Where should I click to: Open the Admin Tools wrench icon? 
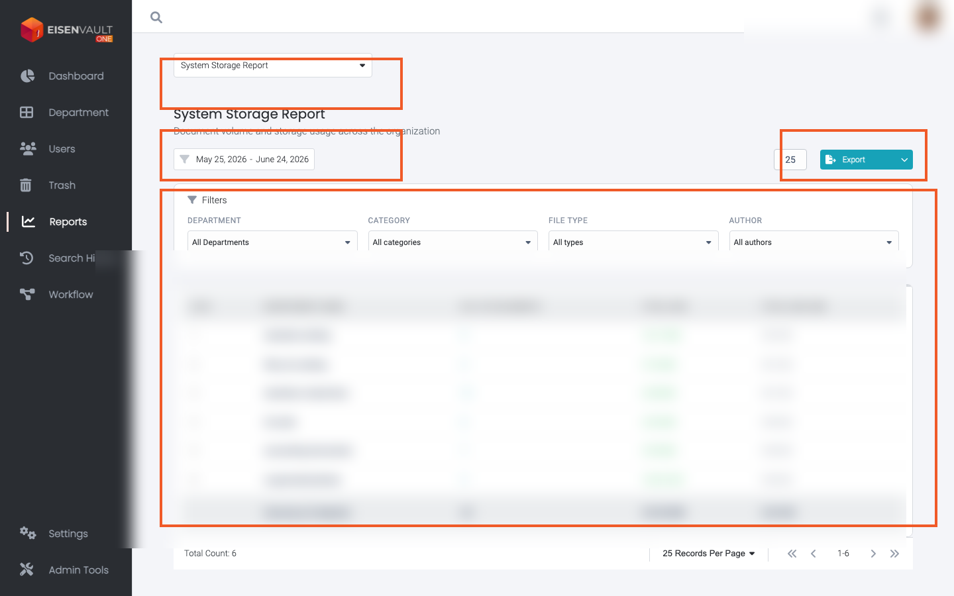(x=26, y=570)
